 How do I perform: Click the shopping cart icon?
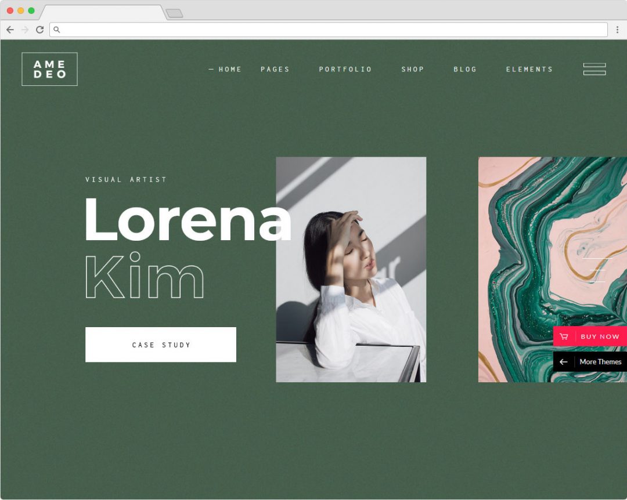click(564, 336)
